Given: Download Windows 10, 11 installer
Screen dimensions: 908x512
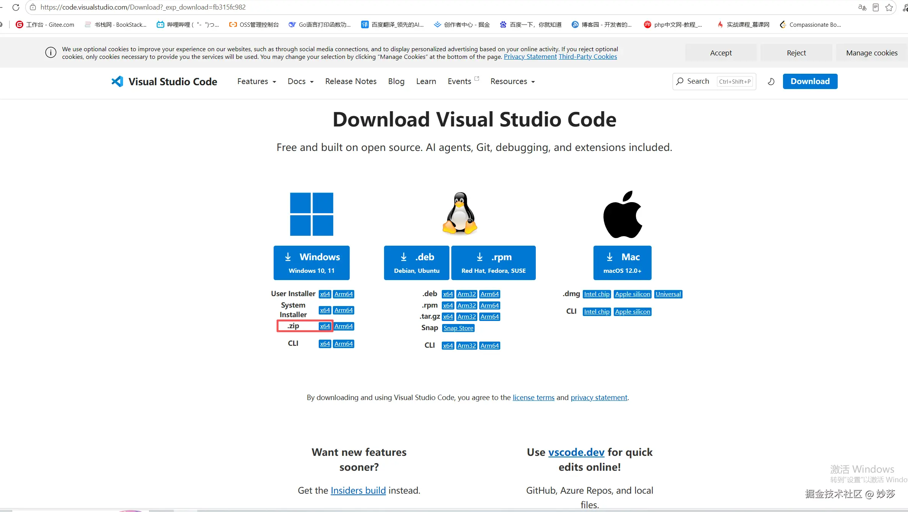Looking at the screenshot, I should 311,263.
